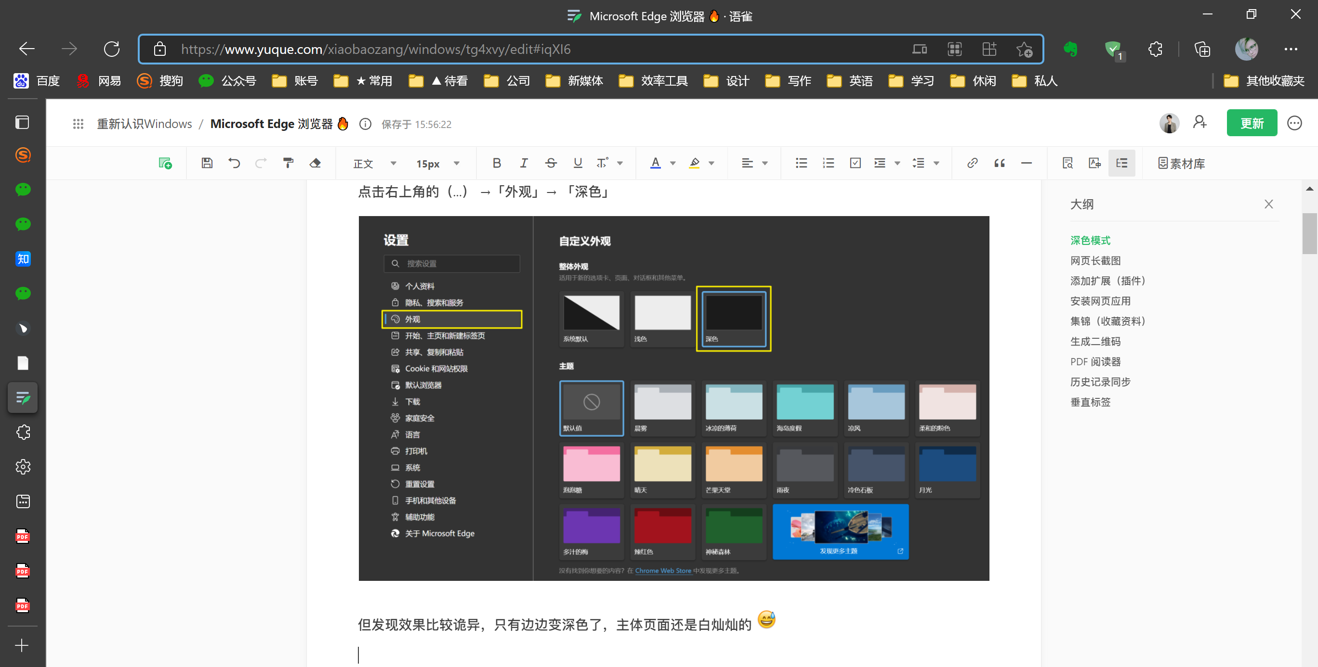Open the Sogou tab in sidebar
The width and height of the screenshot is (1318, 667).
(x=23, y=155)
